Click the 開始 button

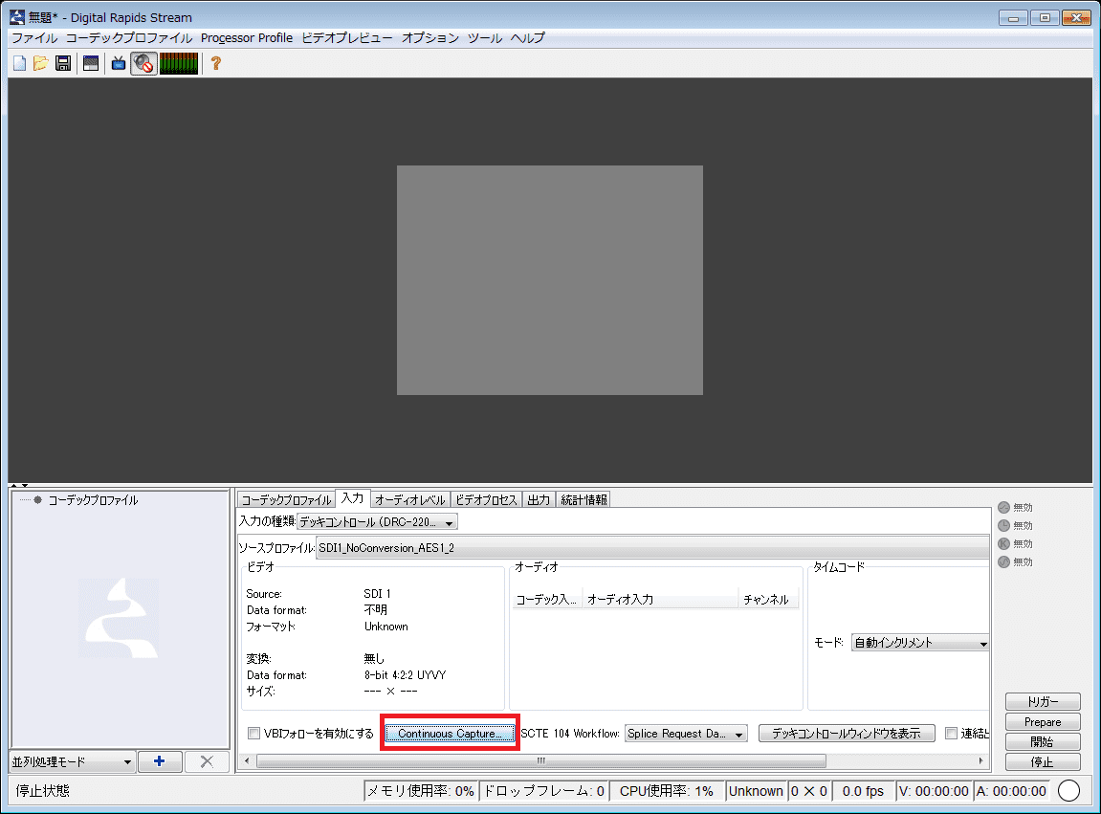[1043, 741]
